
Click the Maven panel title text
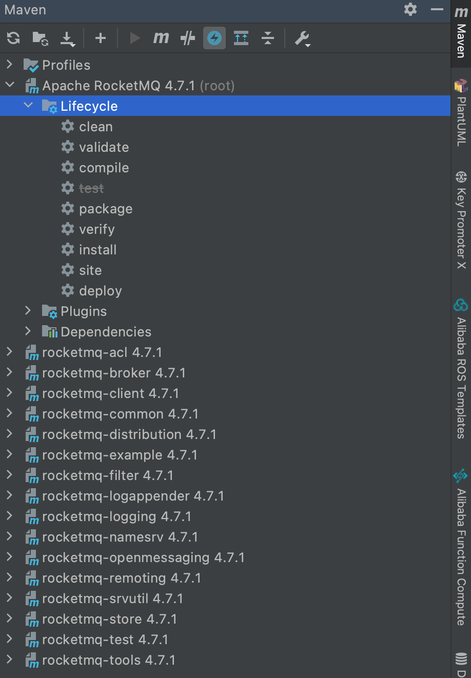[25, 10]
